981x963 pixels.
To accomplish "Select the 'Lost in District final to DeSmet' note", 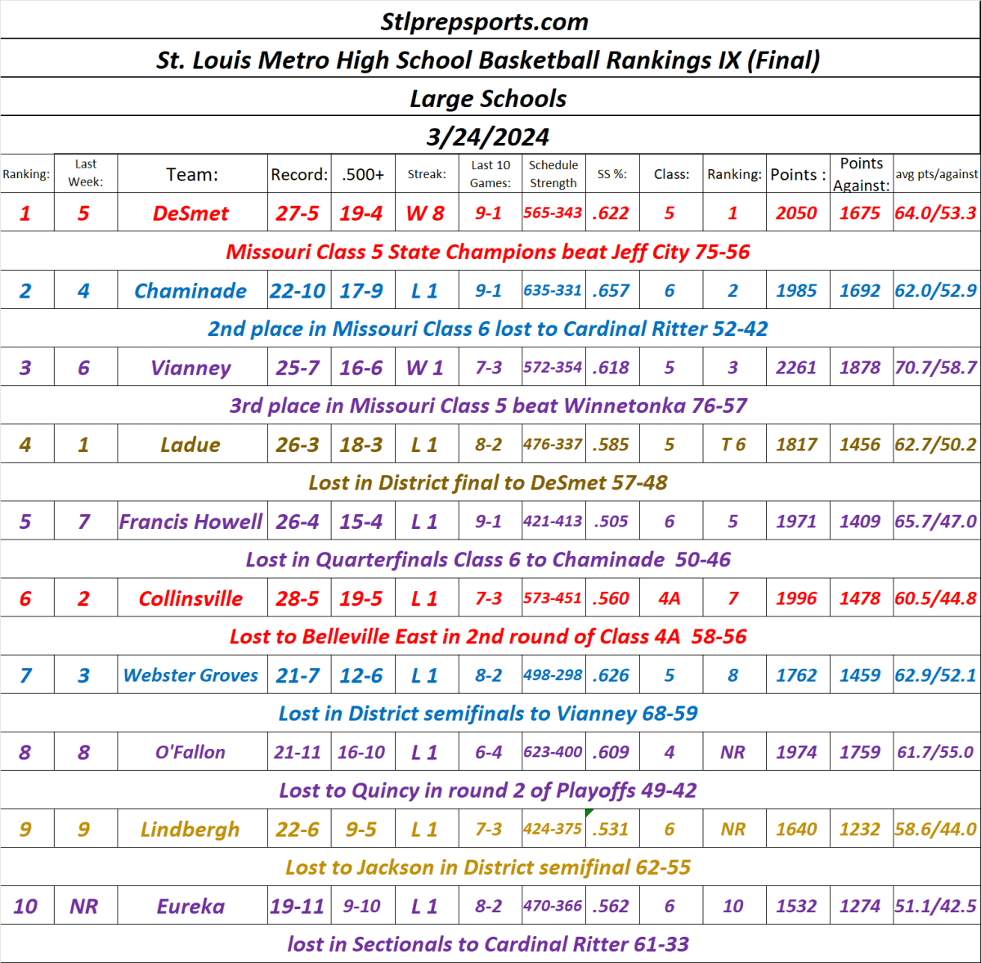I will pos(488,483).
